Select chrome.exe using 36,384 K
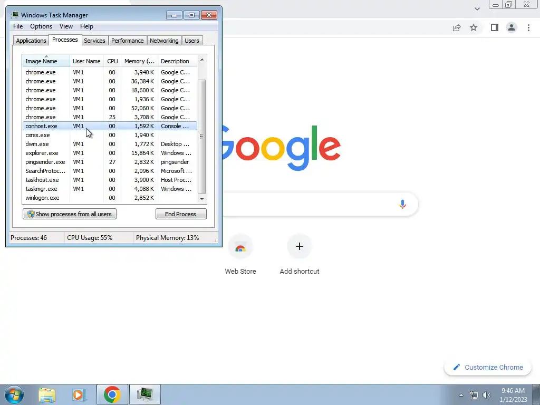Image resolution: width=540 pixels, height=405 pixels. click(x=110, y=81)
